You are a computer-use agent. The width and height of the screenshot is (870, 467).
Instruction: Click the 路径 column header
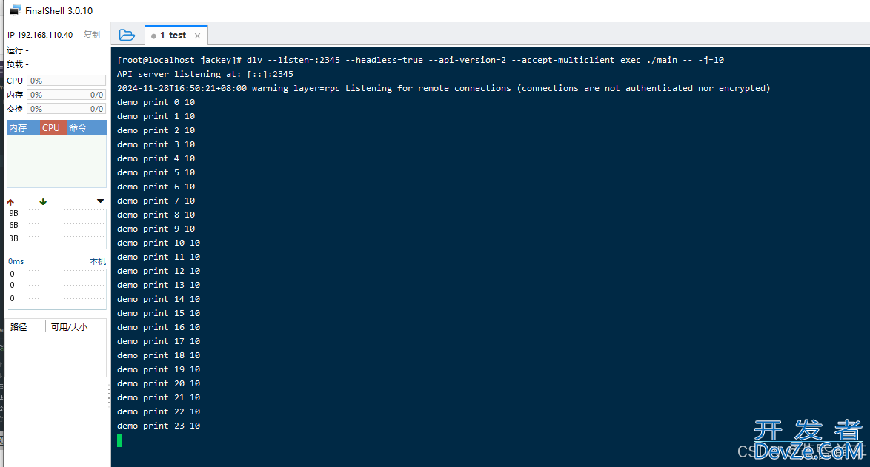[19, 327]
